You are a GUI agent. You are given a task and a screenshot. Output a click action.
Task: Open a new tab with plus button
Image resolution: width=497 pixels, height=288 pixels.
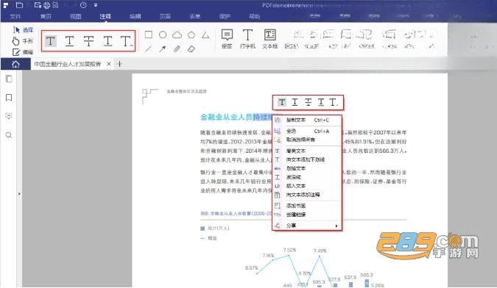120,64
